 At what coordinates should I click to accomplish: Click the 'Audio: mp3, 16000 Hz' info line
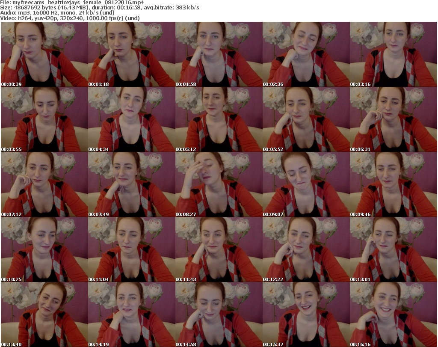pos(57,13)
